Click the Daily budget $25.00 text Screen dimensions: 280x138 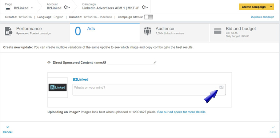pyautogui.click(x=237, y=36)
